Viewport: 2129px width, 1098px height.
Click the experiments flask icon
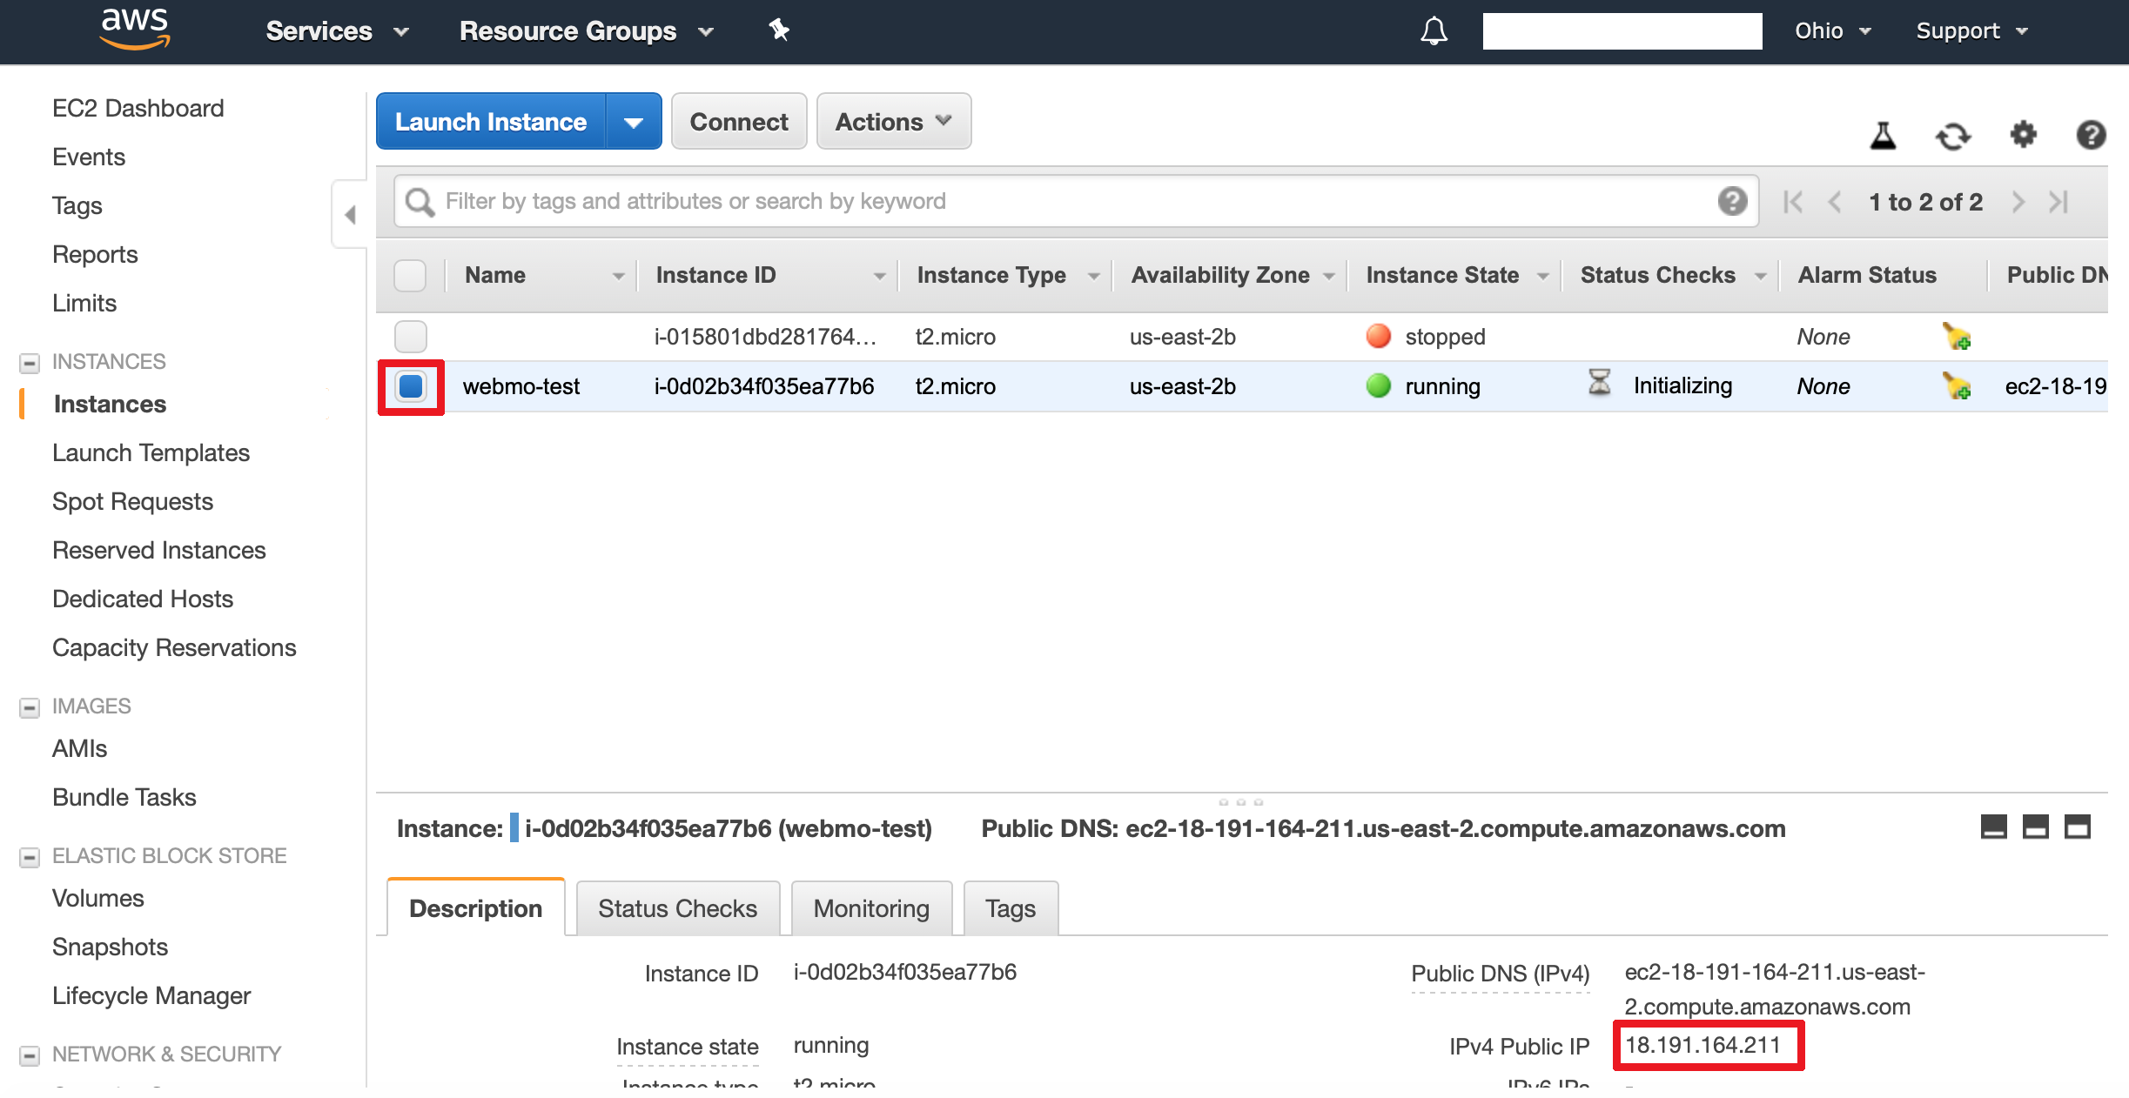[x=1883, y=136]
